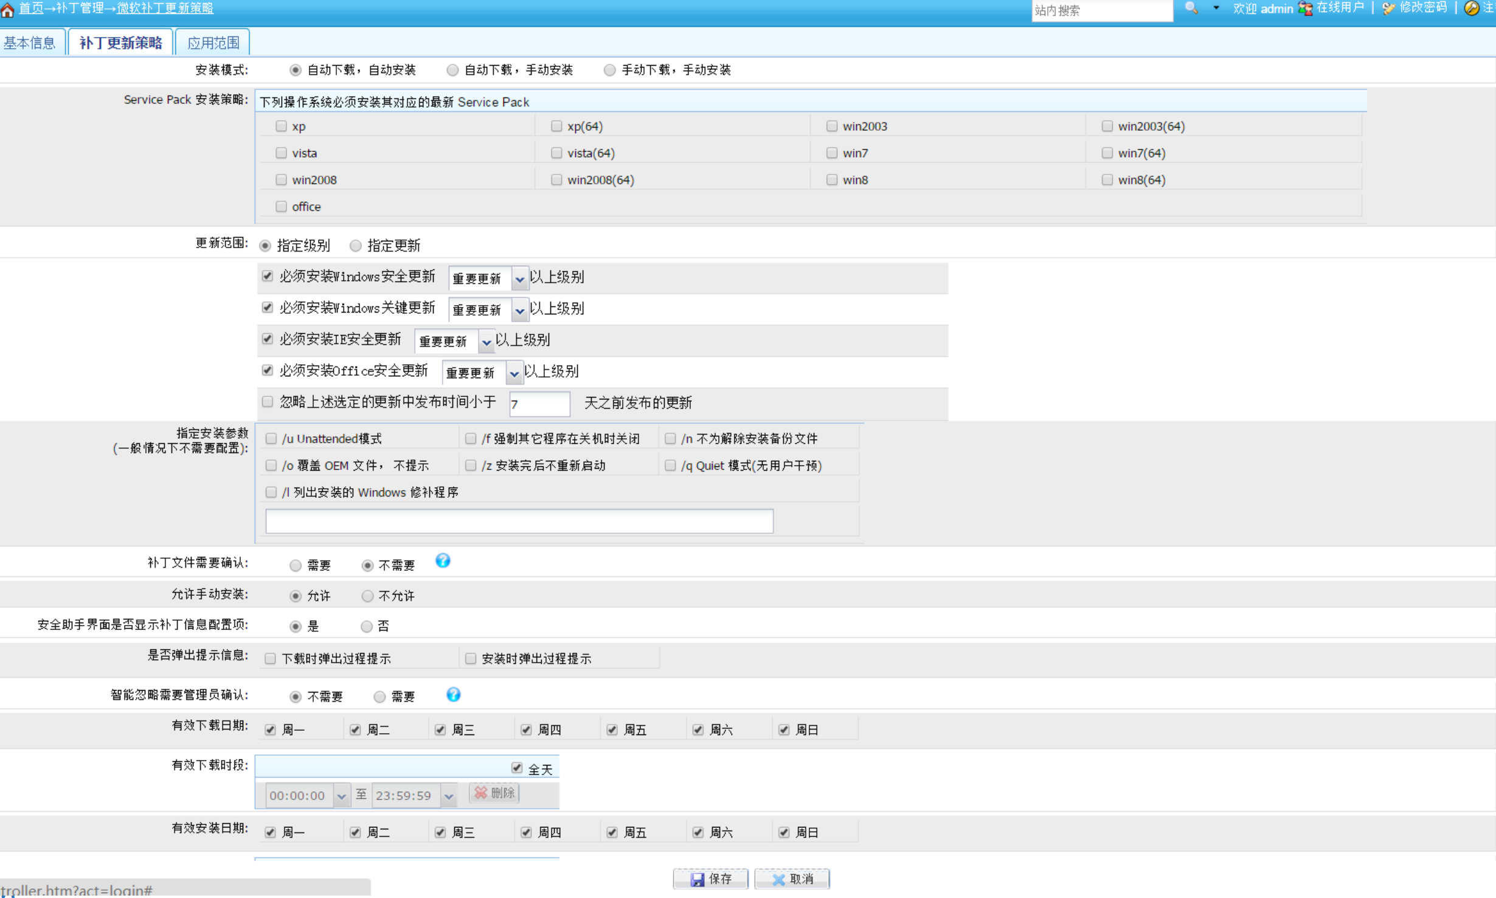Check /z 安装完后不重新启动 parameter
The height and width of the screenshot is (898, 1496).
click(x=470, y=465)
